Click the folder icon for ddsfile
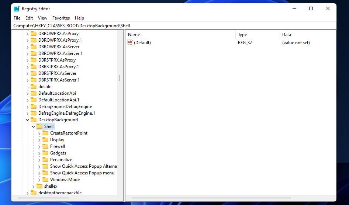The image size is (349, 205). tap(33, 87)
